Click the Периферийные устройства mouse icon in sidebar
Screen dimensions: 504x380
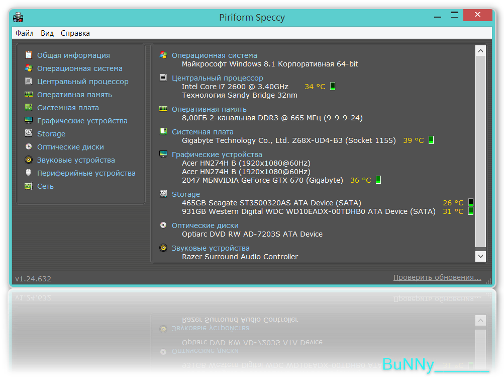[29, 173]
